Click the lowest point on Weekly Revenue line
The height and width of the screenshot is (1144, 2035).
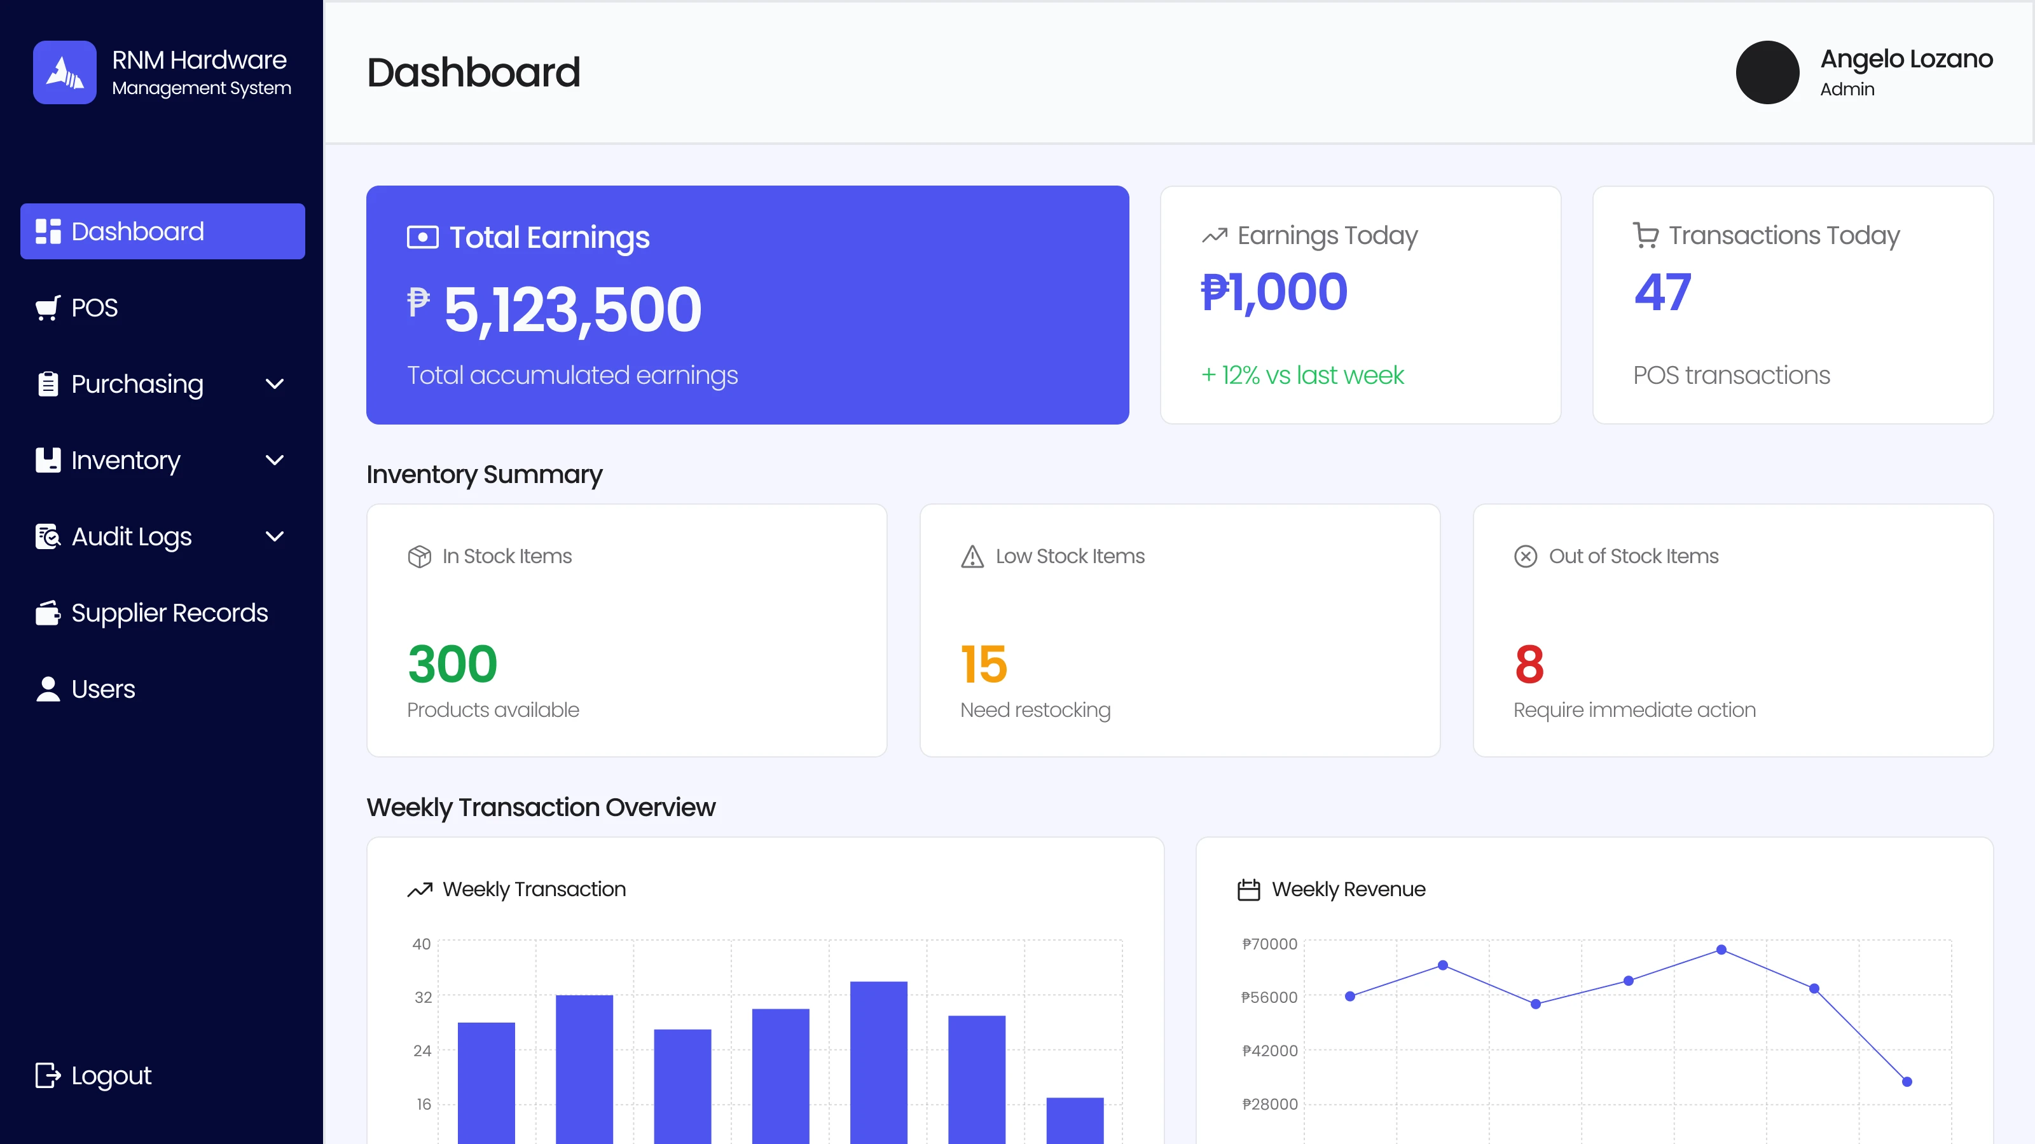pos(1907,1082)
